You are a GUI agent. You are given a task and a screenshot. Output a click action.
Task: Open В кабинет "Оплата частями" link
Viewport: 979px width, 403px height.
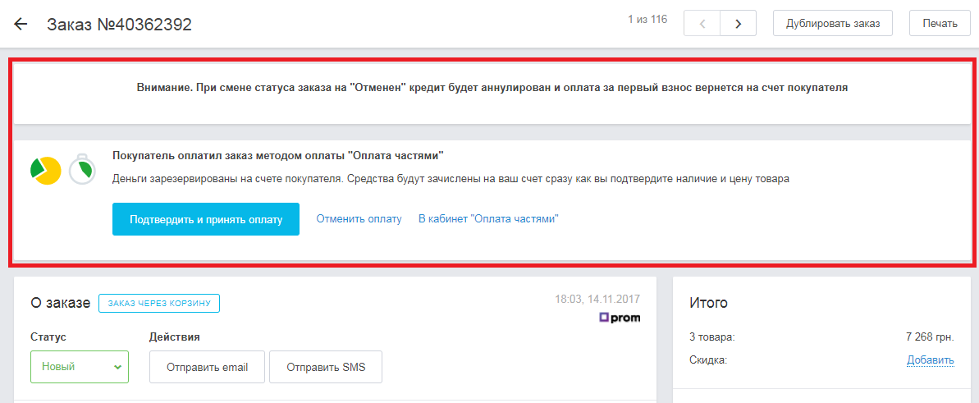(488, 219)
